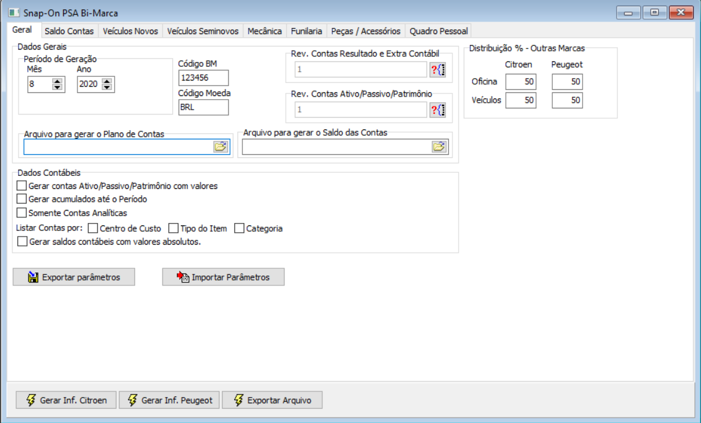The width and height of the screenshot is (701, 423).
Task: Increase the Mês value with up arrow
Action: 57,81
